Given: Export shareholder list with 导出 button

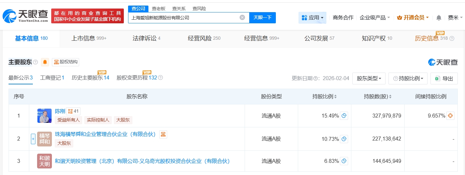Looking at the screenshot, I should tap(444, 78).
